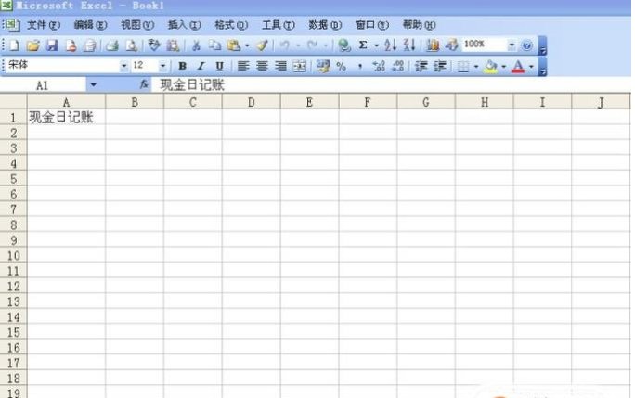
Task: Increase cell indent
Action: tap(440, 66)
